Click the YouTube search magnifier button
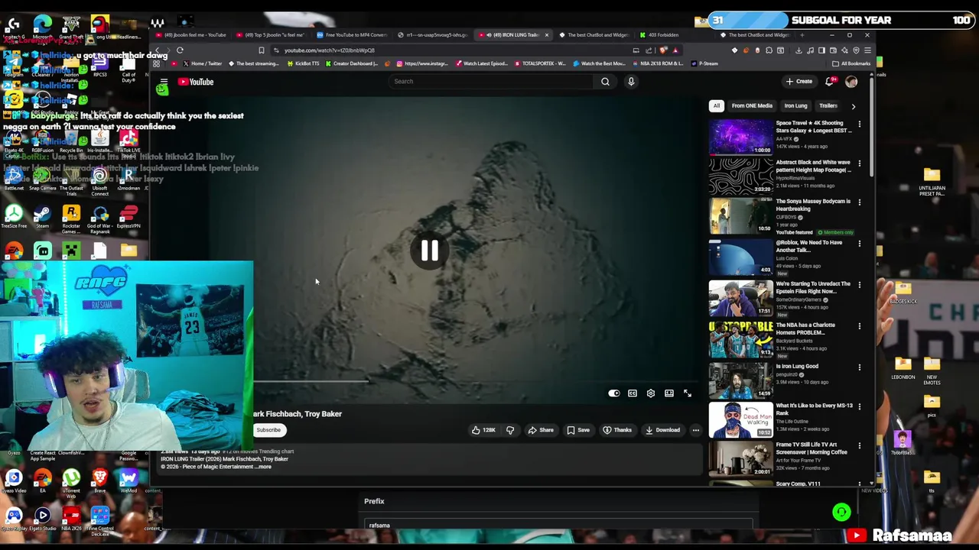Image resolution: width=979 pixels, height=550 pixels. point(605,82)
